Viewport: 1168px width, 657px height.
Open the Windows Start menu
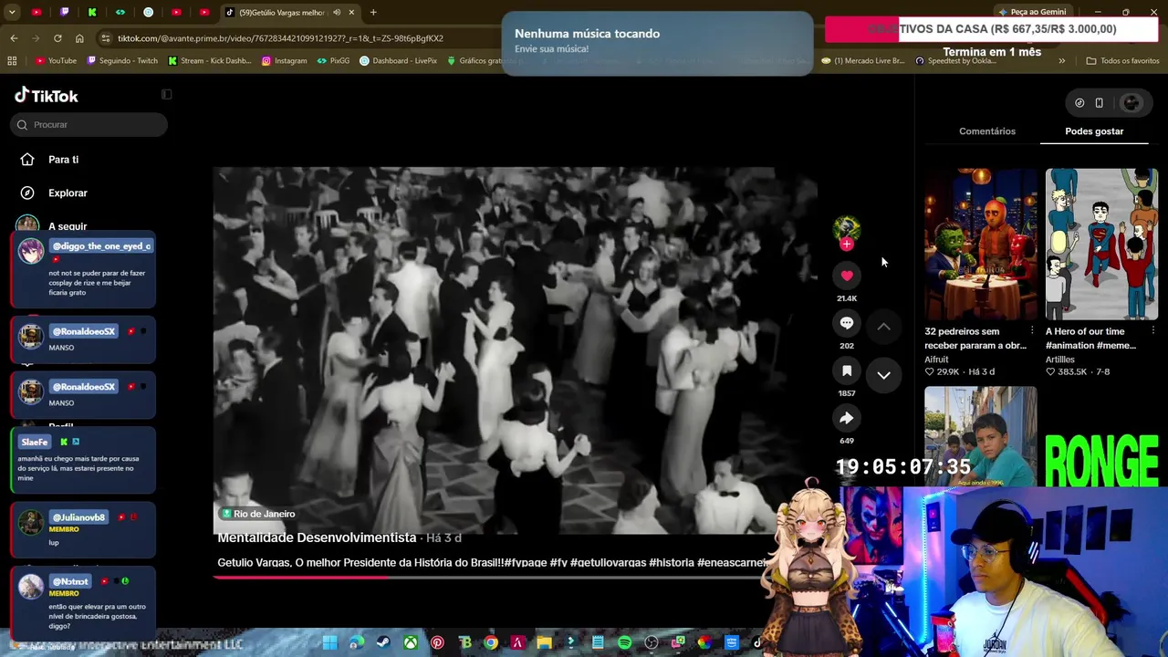(330, 642)
